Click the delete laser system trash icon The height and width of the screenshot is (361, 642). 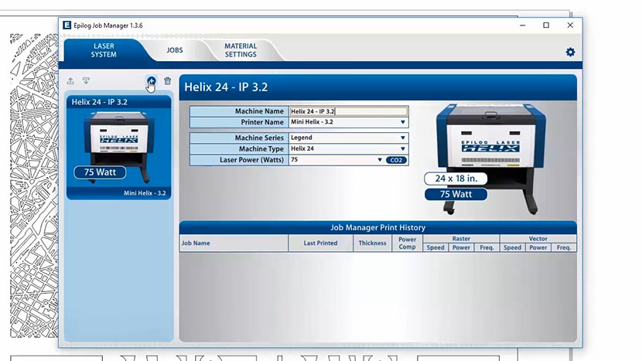[167, 81]
